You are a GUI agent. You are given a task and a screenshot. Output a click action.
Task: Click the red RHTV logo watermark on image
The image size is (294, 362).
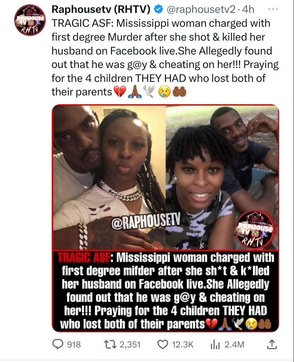[x=255, y=229]
